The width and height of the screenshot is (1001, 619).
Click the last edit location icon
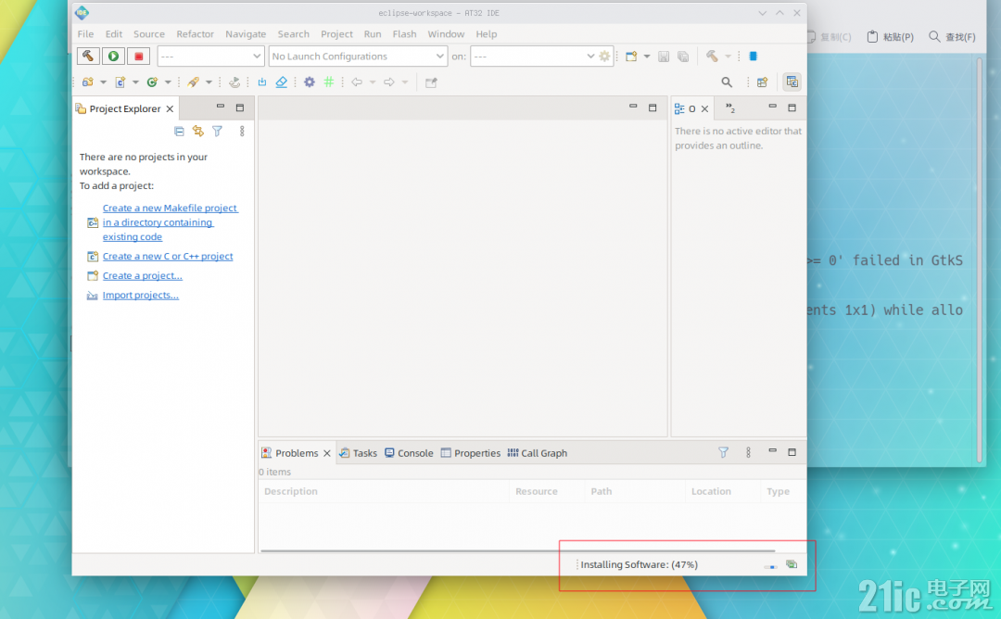pos(431,82)
